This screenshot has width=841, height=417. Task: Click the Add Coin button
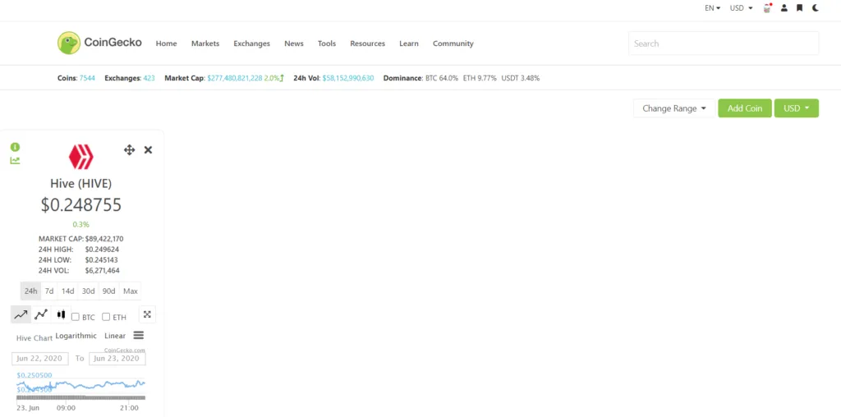pos(744,108)
